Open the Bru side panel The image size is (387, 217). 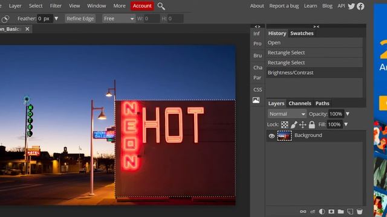coord(258,56)
